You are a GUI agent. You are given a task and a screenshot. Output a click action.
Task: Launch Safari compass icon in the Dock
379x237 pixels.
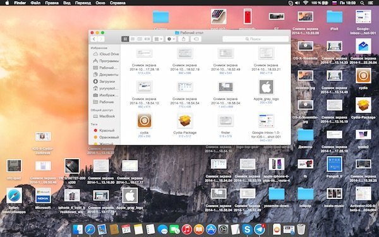coord(90,229)
